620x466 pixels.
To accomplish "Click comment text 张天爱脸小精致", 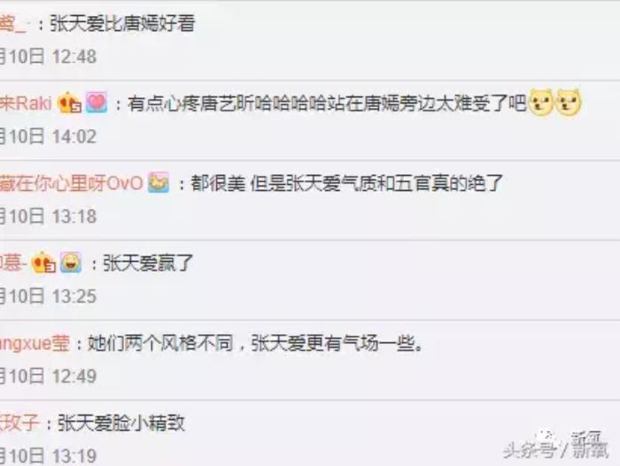I will [122, 423].
